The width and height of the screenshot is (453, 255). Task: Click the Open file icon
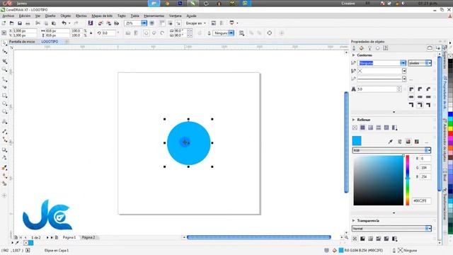[x=12, y=23]
